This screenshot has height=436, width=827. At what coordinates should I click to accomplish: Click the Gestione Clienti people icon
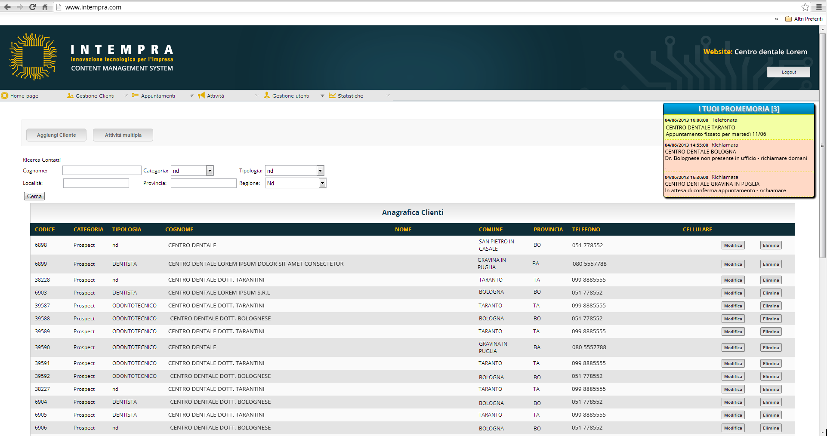70,95
